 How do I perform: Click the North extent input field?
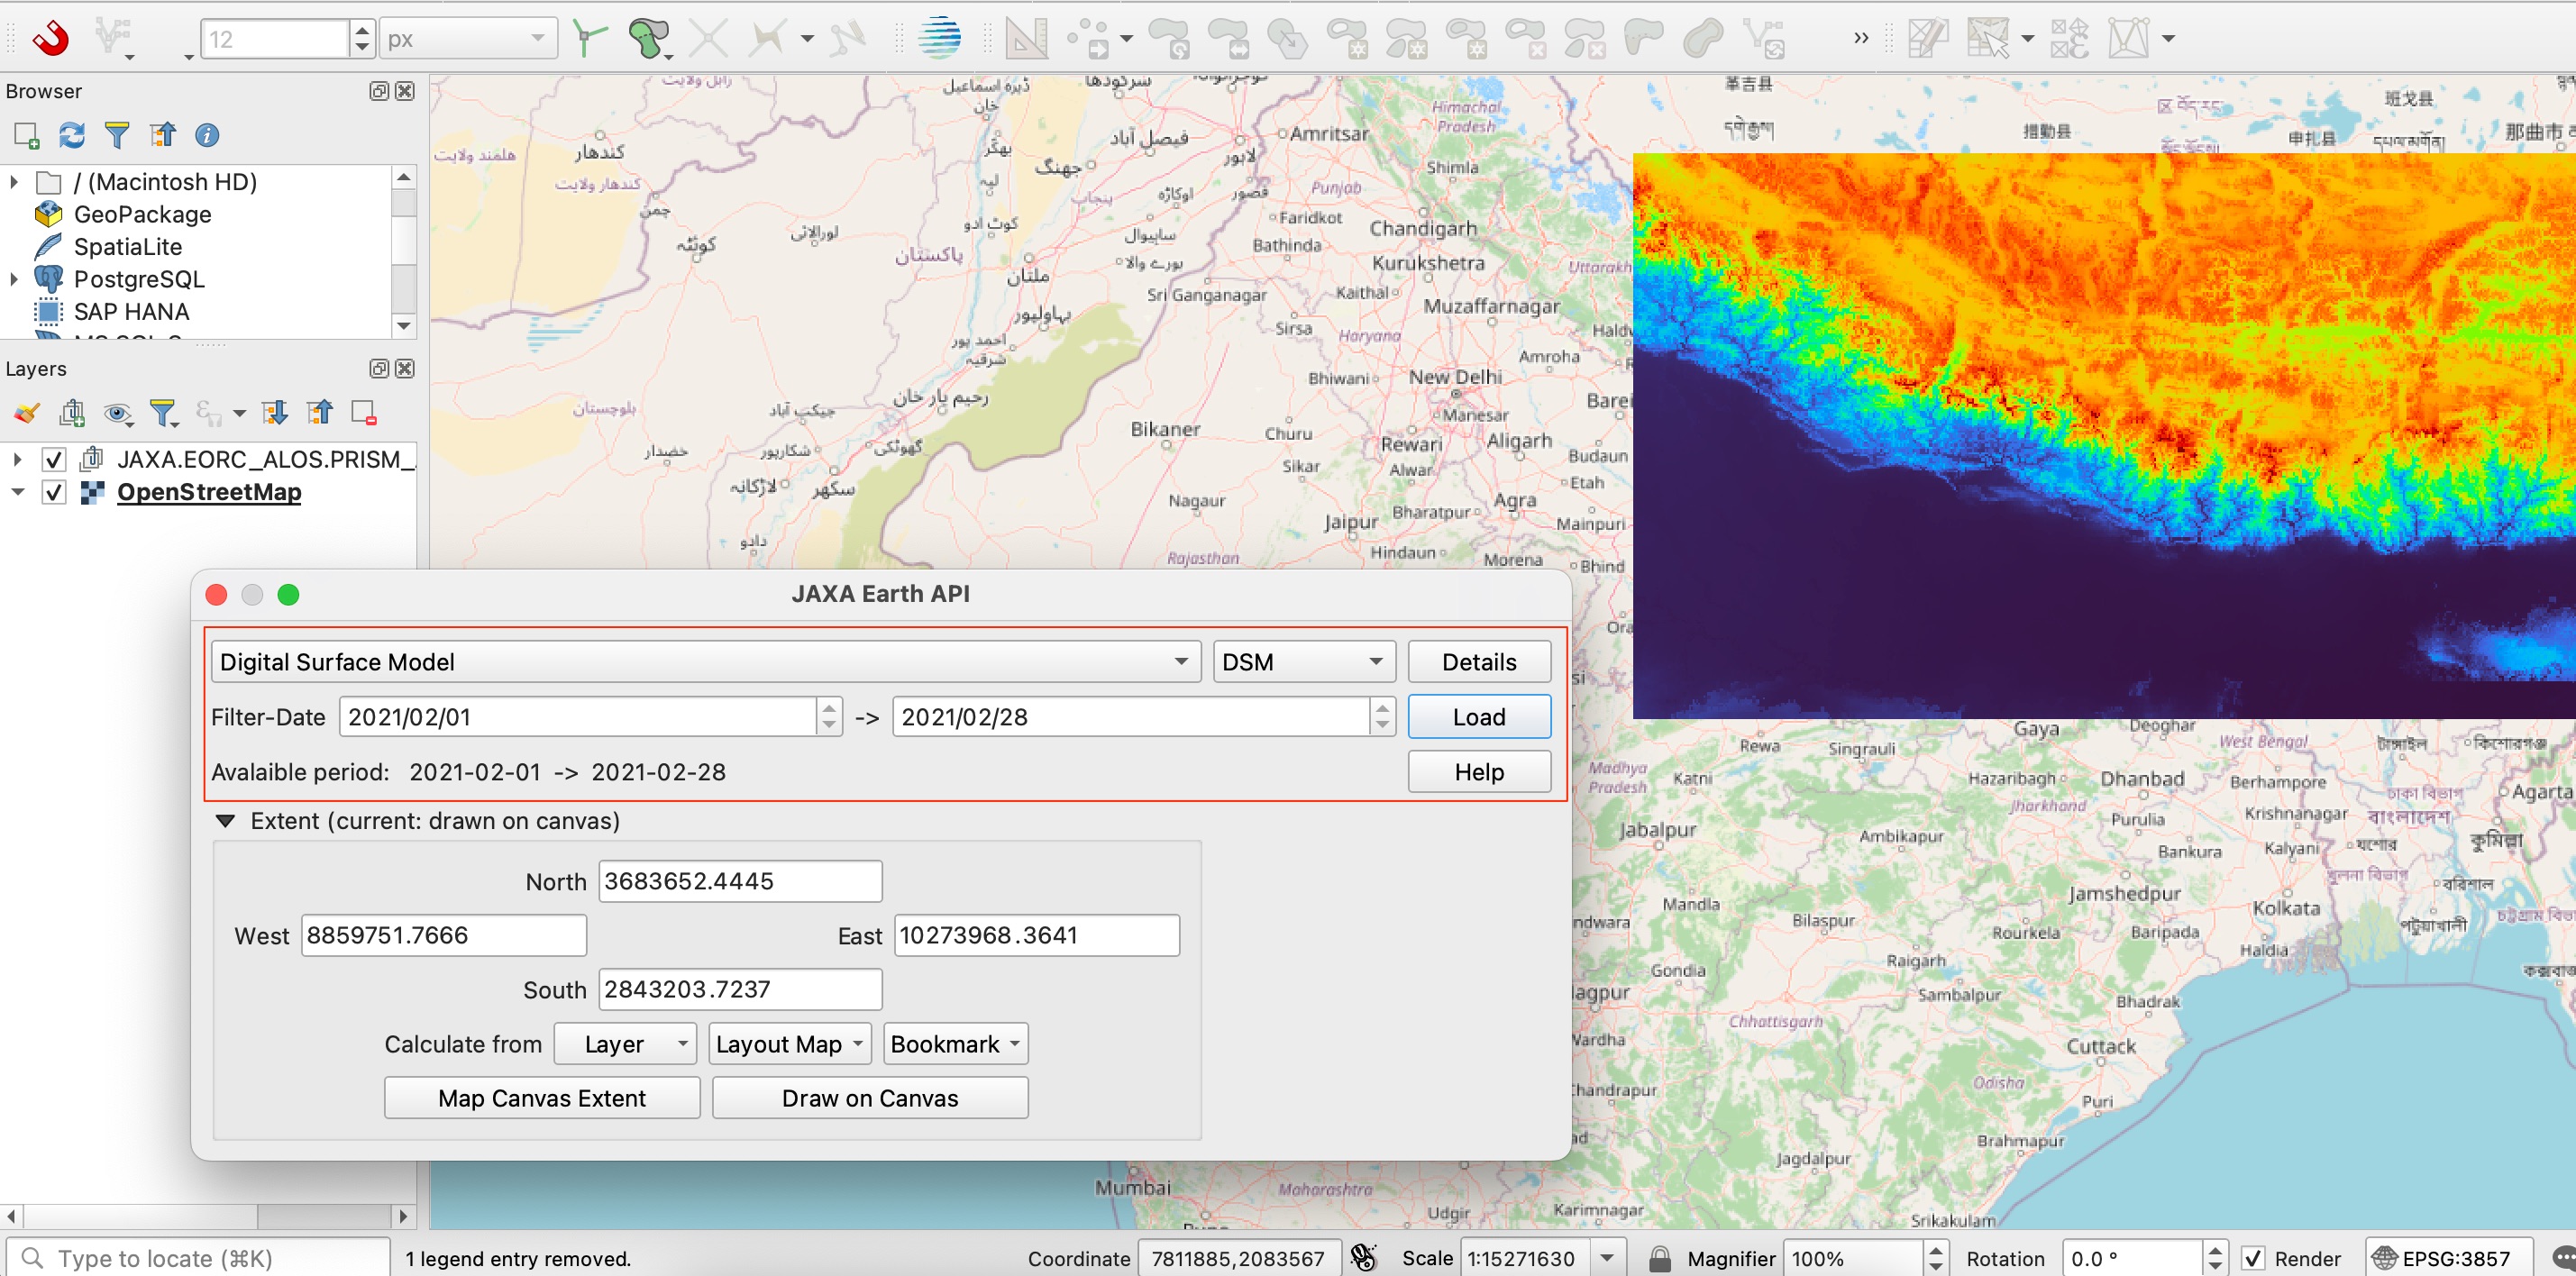coord(740,881)
